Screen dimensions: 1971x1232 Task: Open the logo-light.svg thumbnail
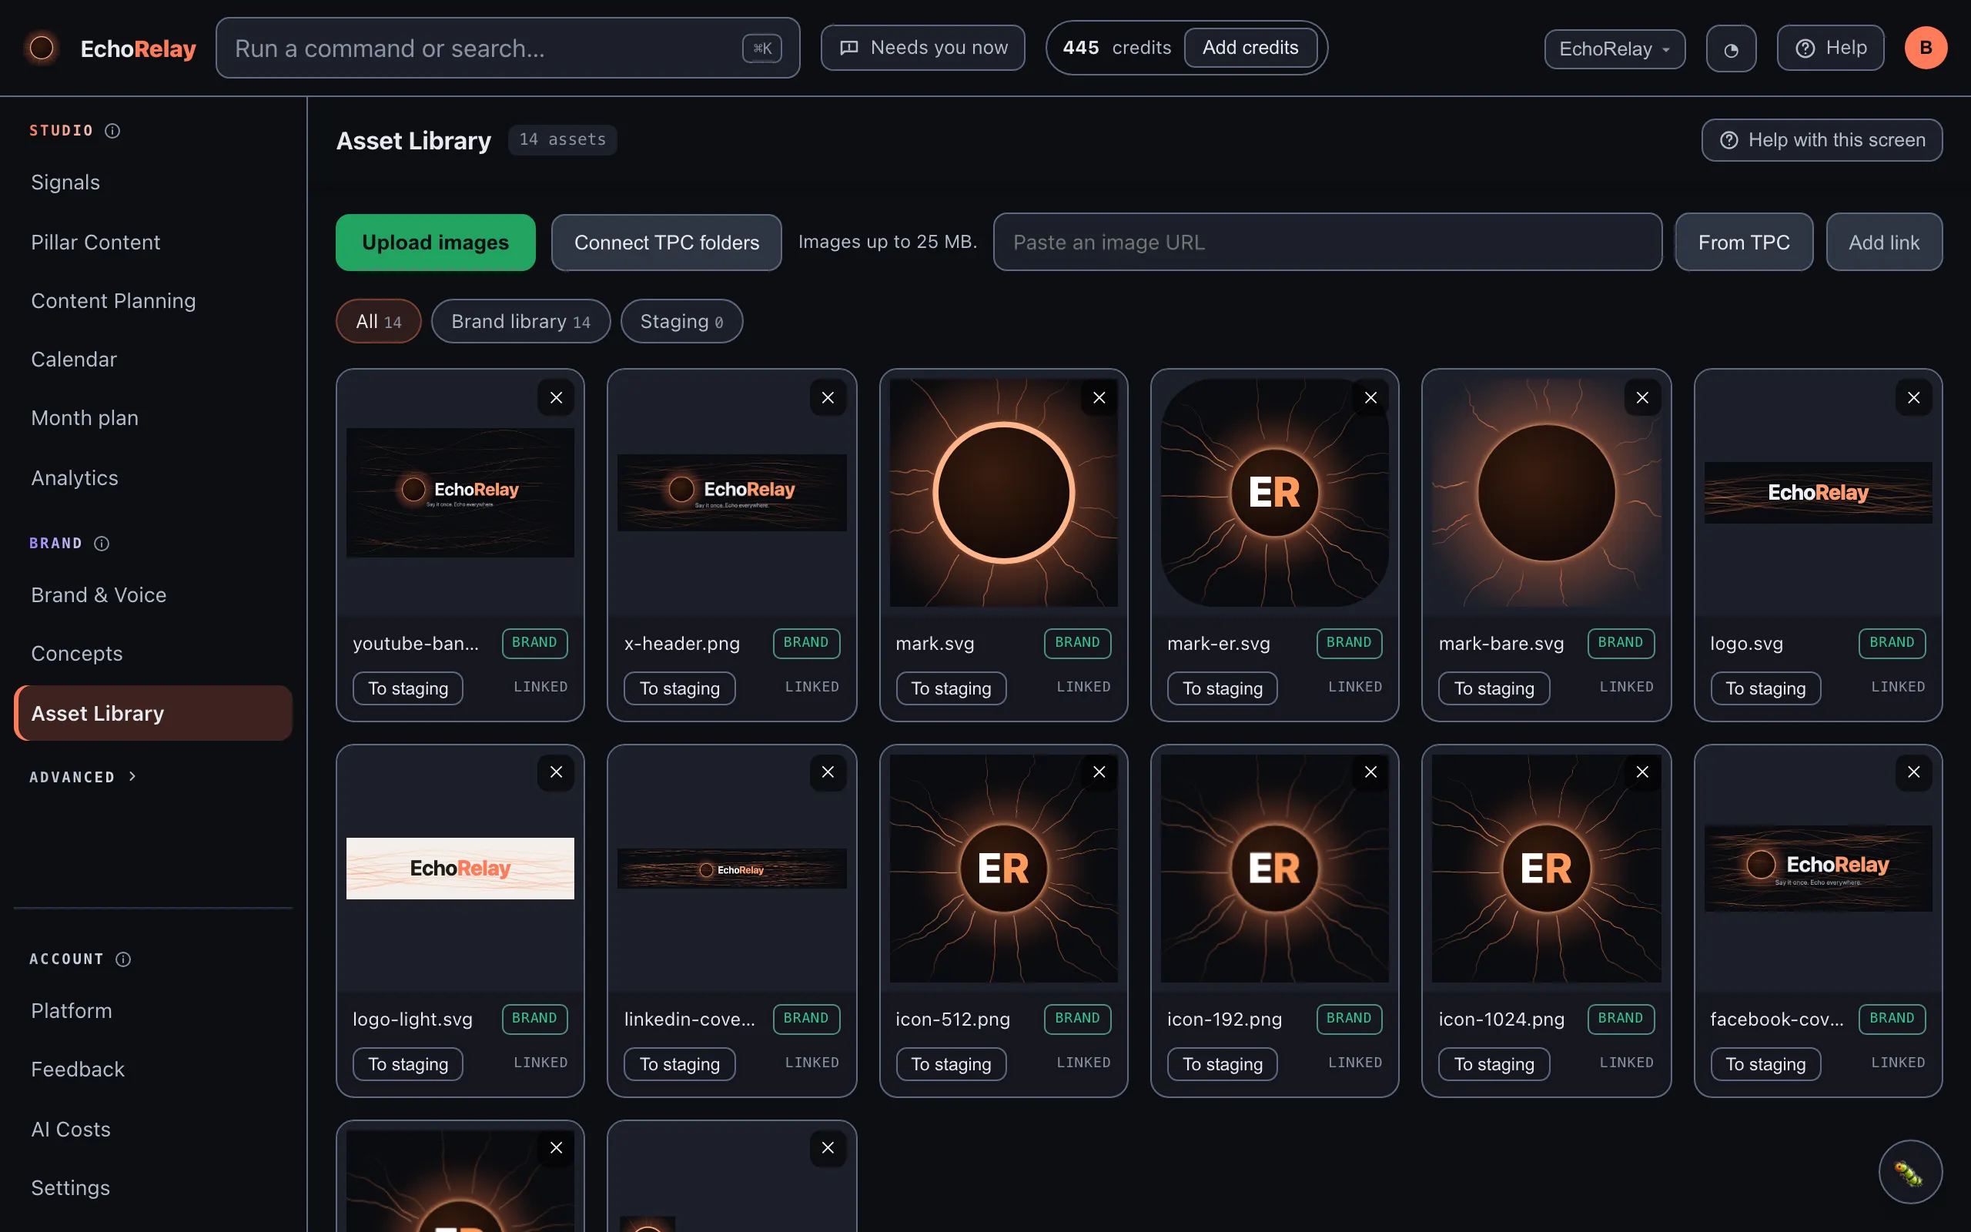pyautogui.click(x=460, y=869)
